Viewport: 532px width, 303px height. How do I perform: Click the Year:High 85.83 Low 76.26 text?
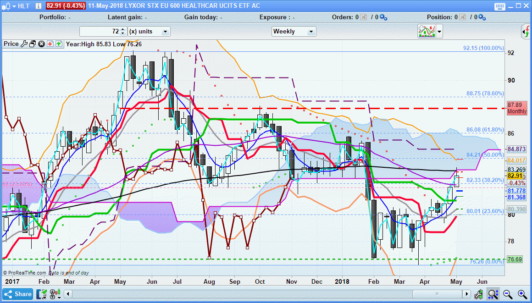(x=104, y=44)
